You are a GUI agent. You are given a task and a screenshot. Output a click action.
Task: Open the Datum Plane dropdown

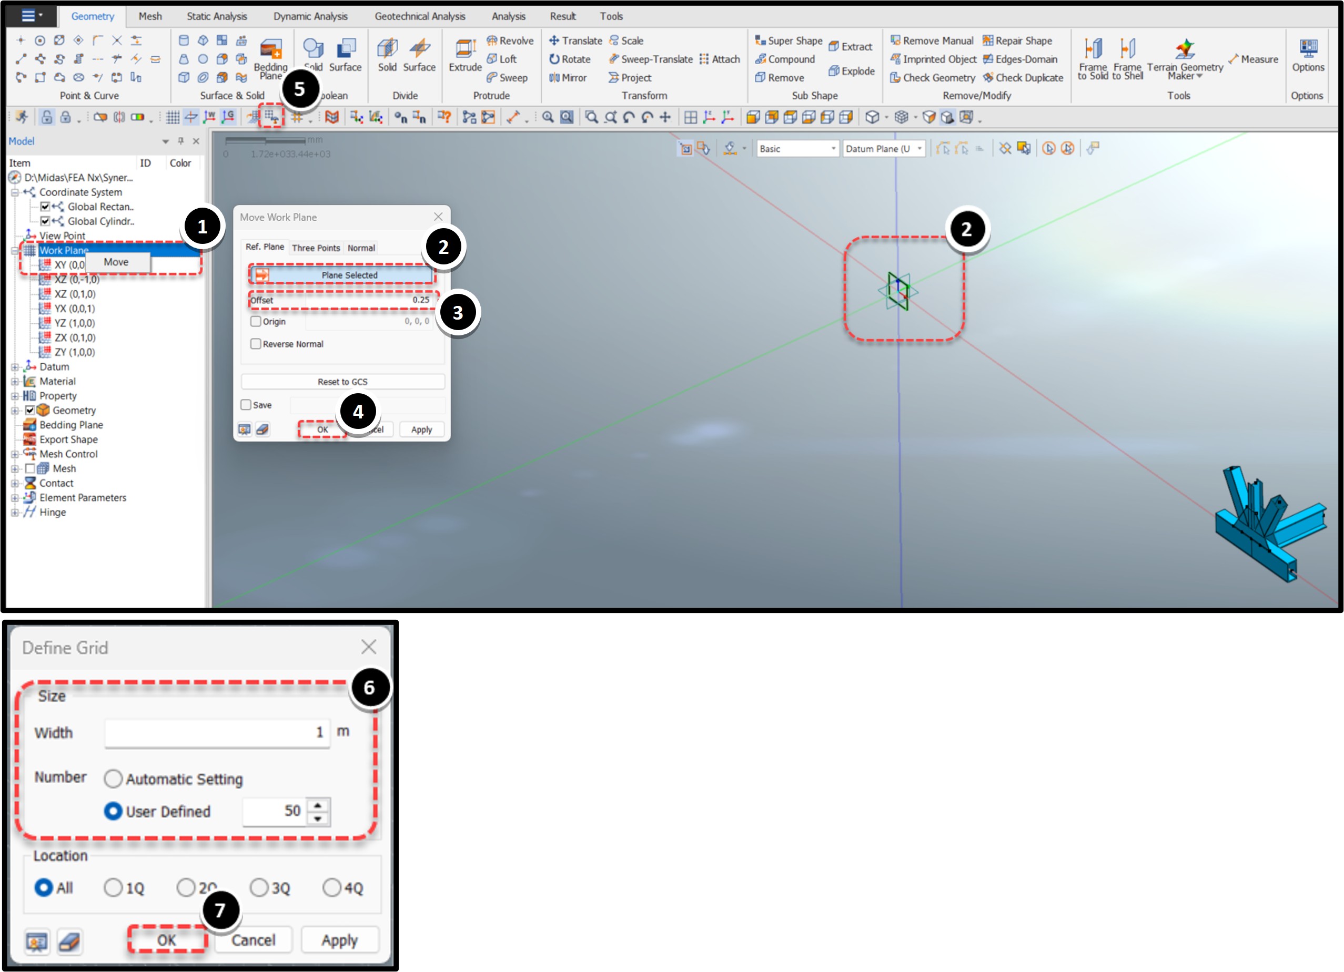click(921, 149)
